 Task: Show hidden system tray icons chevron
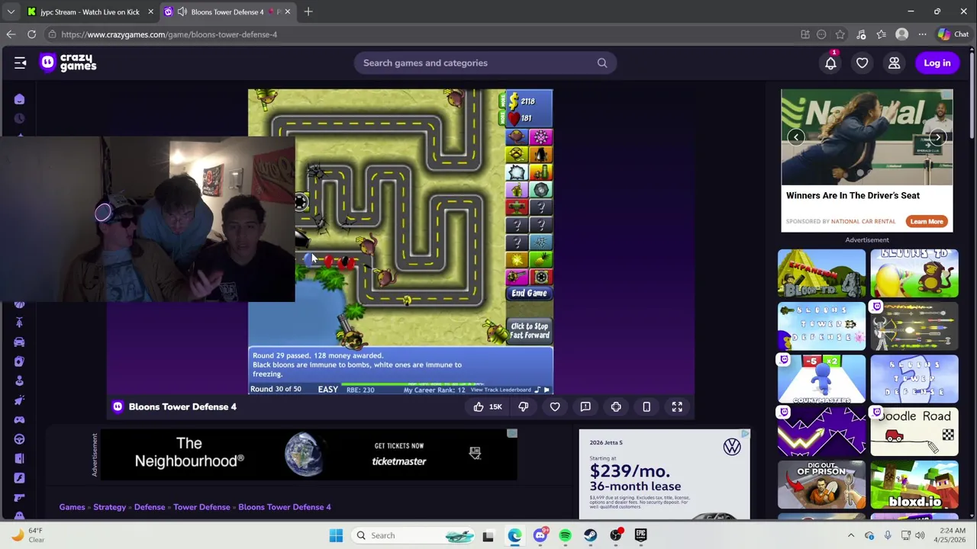851,535
